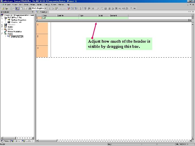The width and height of the screenshot is (195, 146).
Task: Open the Monitor menu
Action: click(x=40, y=5)
